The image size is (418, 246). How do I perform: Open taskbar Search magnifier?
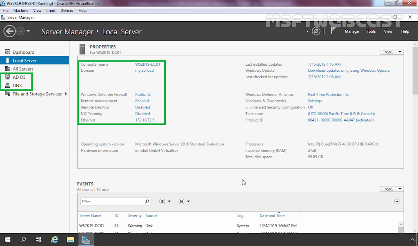(x=23, y=239)
